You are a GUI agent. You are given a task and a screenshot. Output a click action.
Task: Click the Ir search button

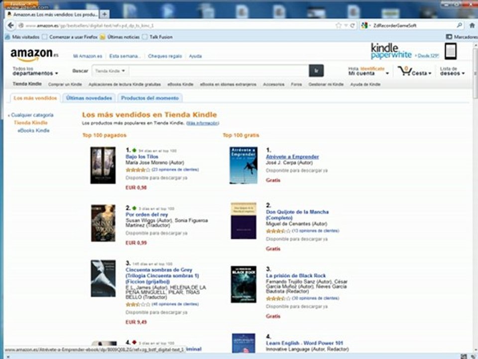click(x=316, y=71)
